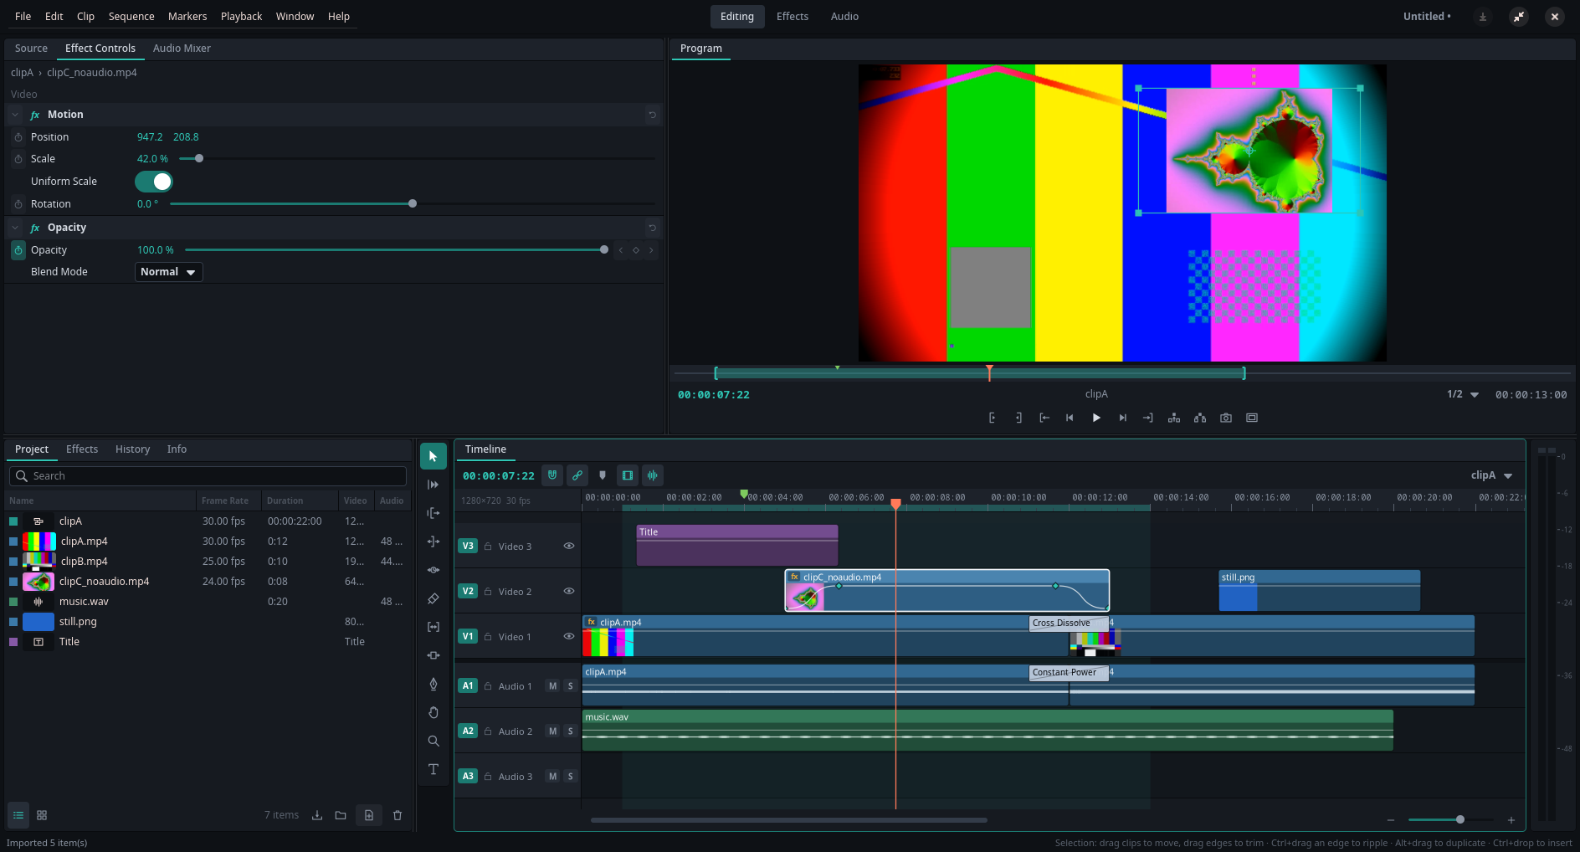Screen dimensions: 1580x852
Task: Adjust the Opacity slider in Effect Controls
Action: tap(395, 250)
